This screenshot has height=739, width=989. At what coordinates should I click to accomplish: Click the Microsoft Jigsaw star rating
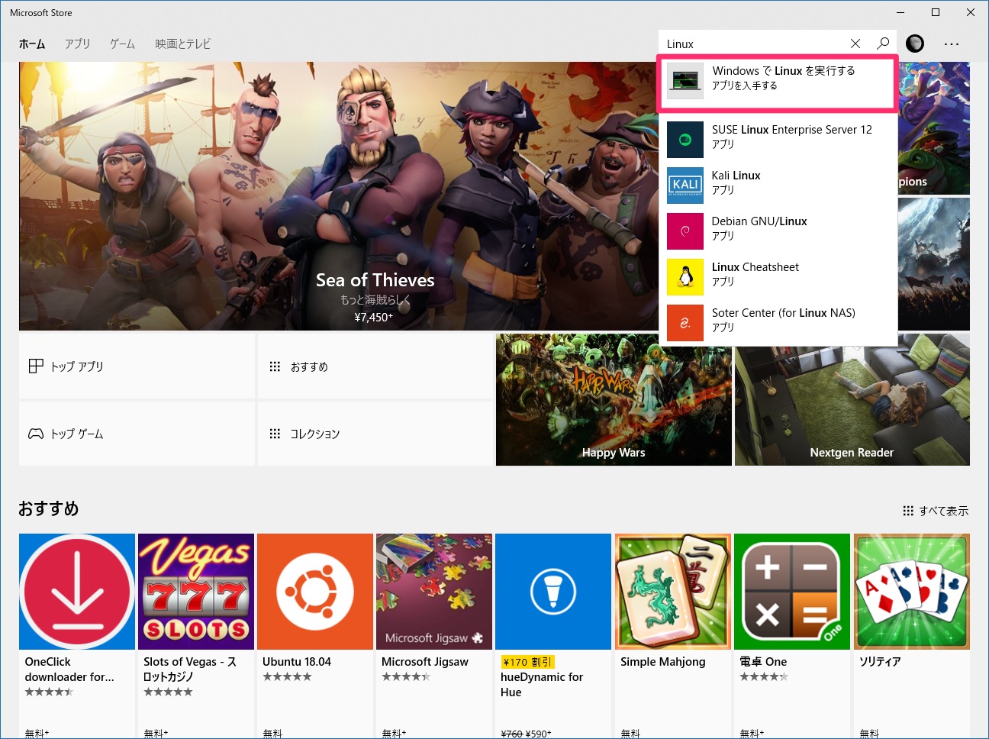(406, 677)
